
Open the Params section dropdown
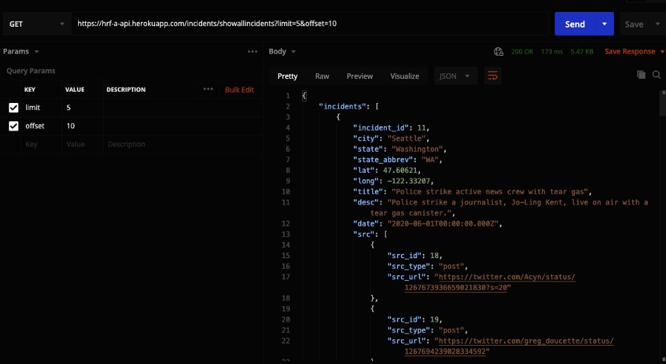pyautogui.click(x=21, y=51)
